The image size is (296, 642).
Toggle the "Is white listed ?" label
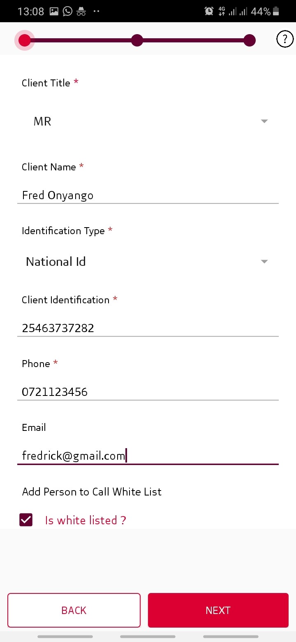point(86,521)
